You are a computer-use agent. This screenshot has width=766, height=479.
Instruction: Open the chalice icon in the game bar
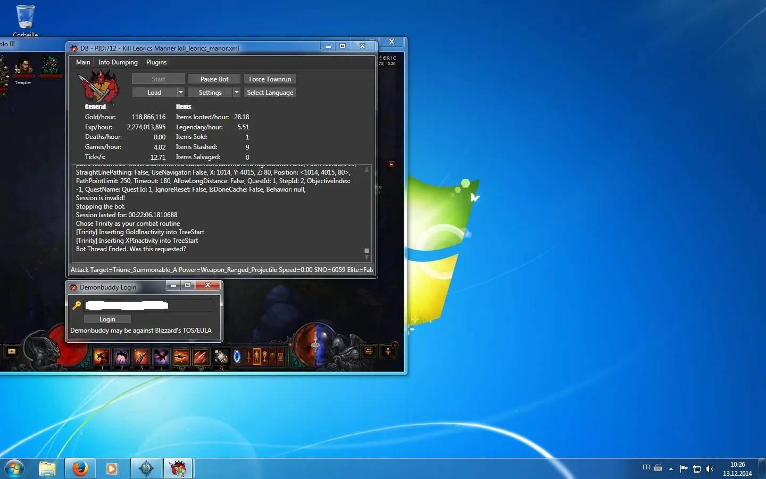(264, 357)
